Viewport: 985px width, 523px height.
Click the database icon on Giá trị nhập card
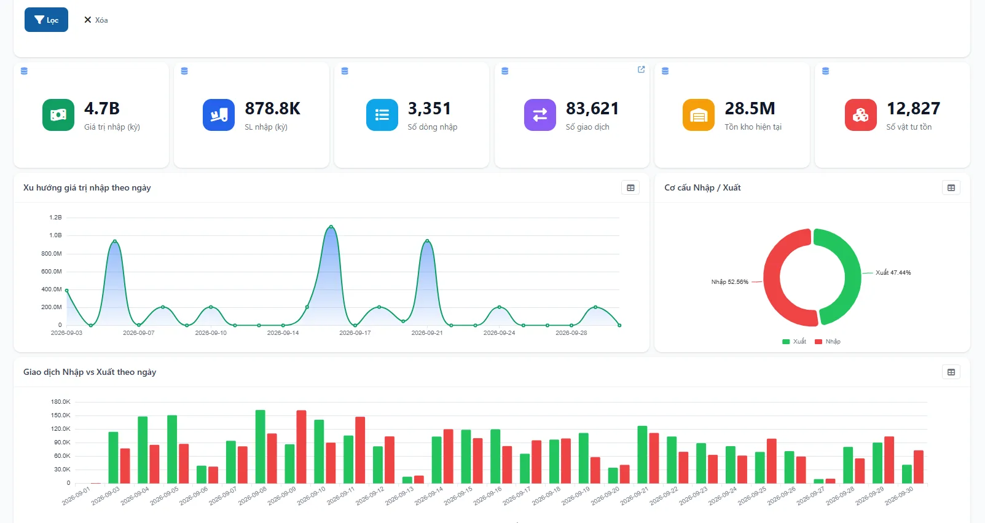[x=25, y=71]
